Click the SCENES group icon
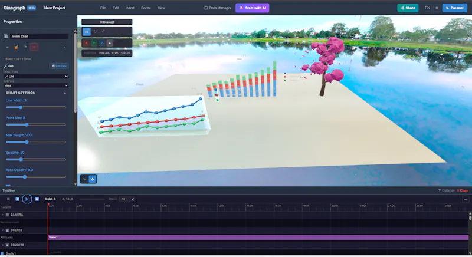 pyautogui.click(x=8, y=230)
